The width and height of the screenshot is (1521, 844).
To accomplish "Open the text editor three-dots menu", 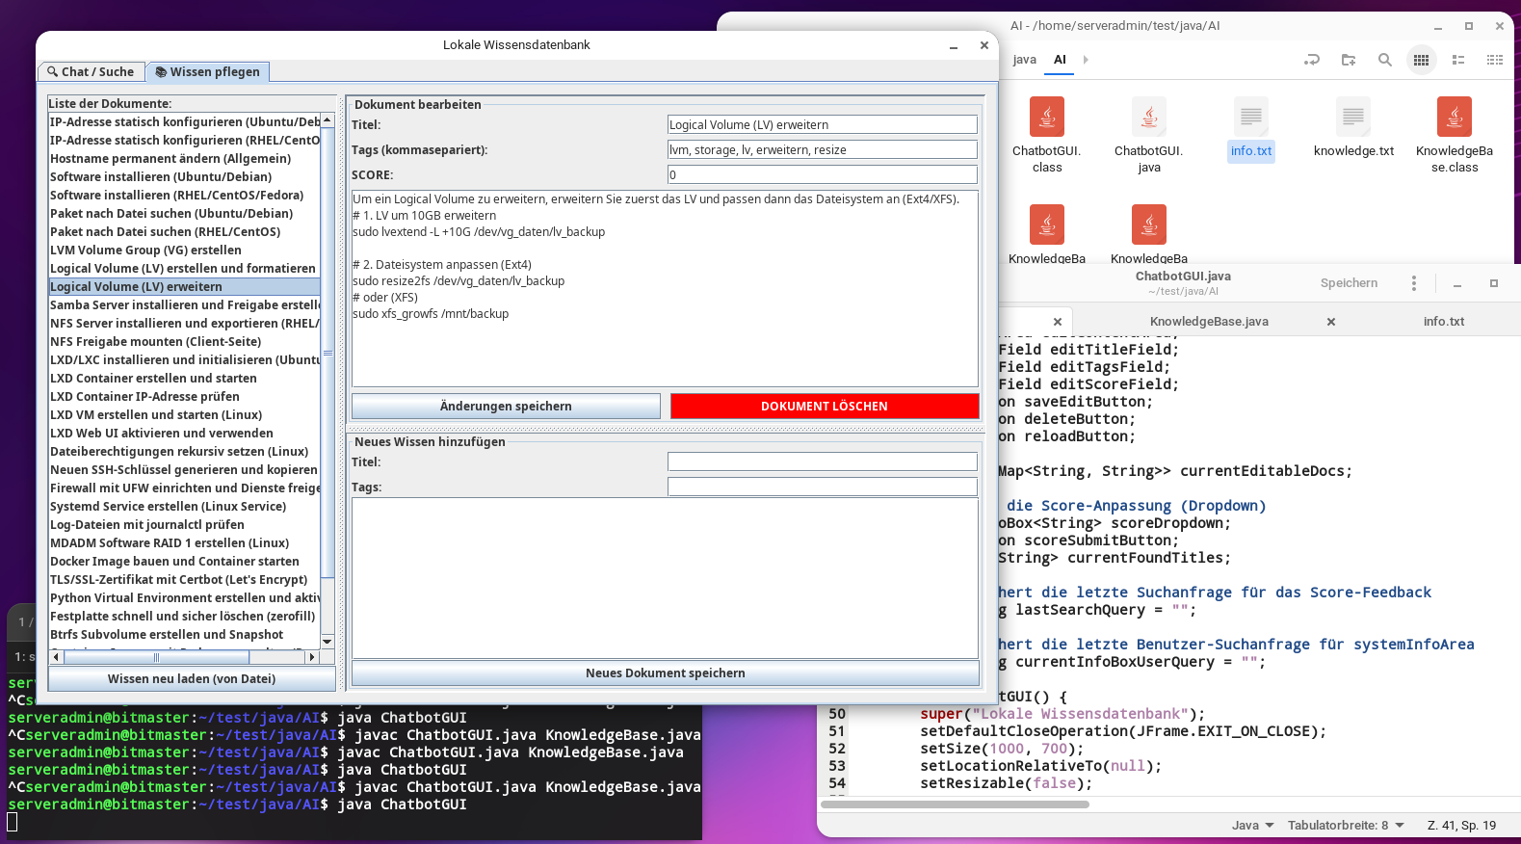I will click(x=1414, y=283).
